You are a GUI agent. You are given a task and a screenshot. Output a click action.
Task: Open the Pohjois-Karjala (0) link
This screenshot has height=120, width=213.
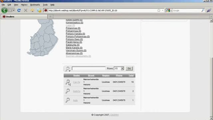coord(76,34)
